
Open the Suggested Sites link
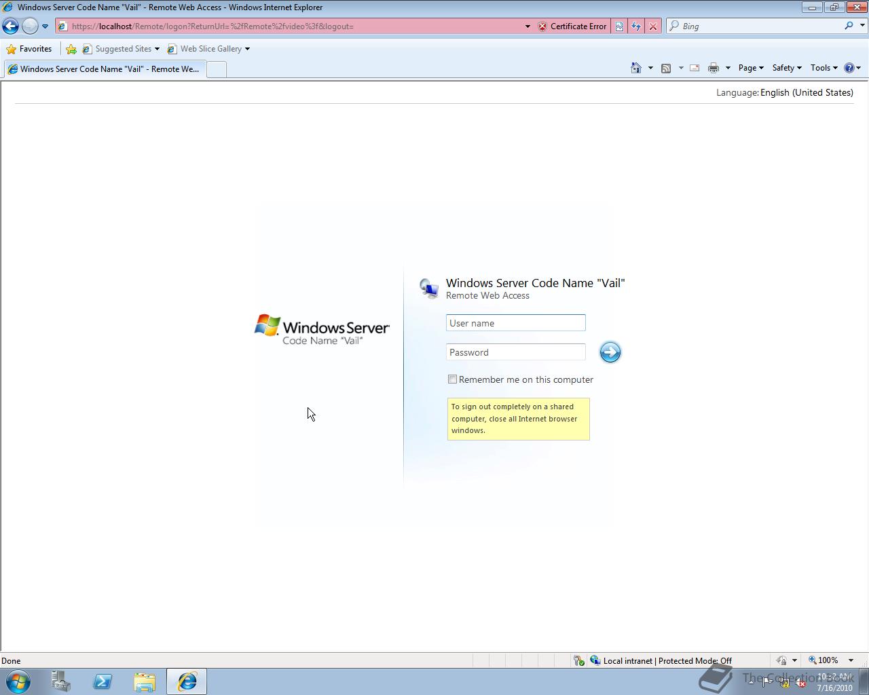point(121,49)
